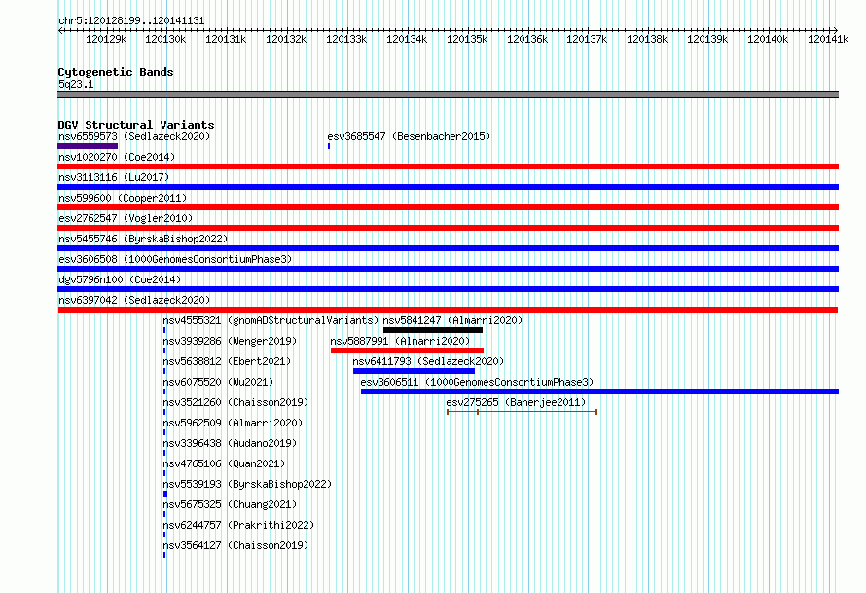Click the chr5:120128199..120141131 region label
Screen dimensions: 866x593
131,21
